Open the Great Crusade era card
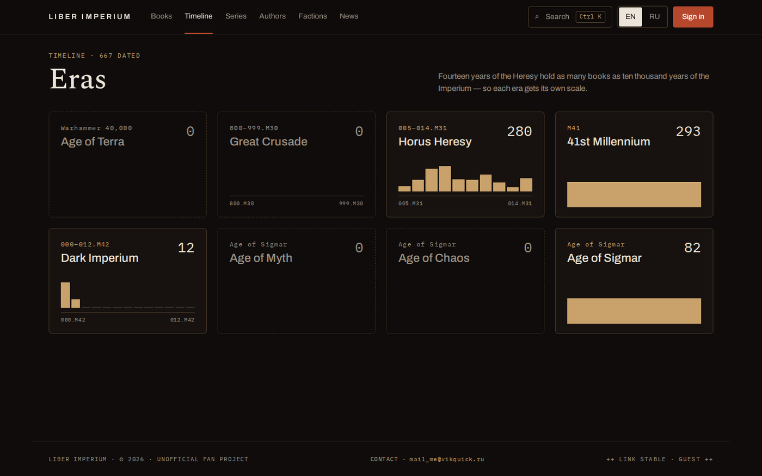The height and width of the screenshot is (476, 762). click(297, 164)
